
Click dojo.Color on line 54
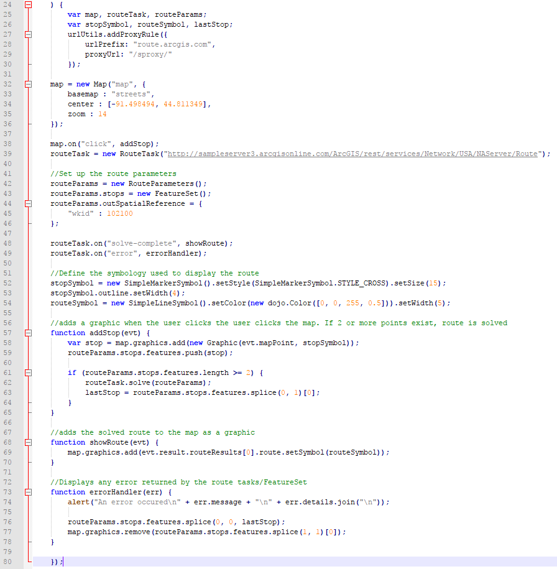[290, 303]
